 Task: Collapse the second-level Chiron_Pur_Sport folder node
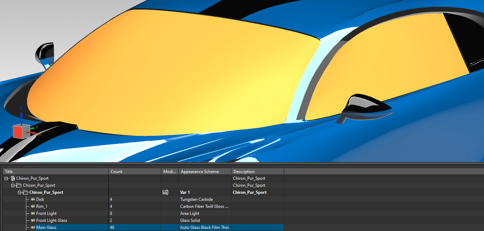(x=13, y=185)
